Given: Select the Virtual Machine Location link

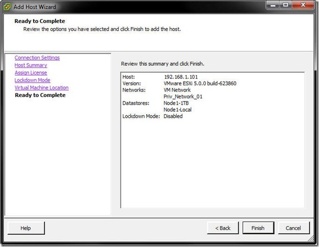Looking at the screenshot, I should point(41,88).
